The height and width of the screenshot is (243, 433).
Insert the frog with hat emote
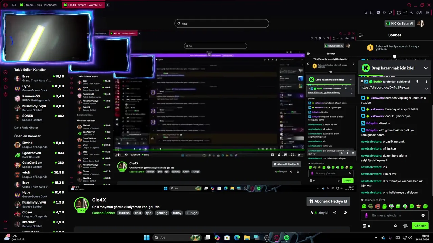[x=371, y=206]
